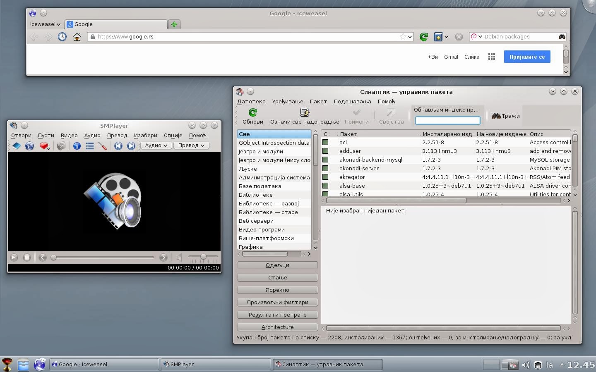Image resolution: width=596 pixels, height=372 pixels.
Task: Click the SMPlayer open file icon
Action: 16,145
